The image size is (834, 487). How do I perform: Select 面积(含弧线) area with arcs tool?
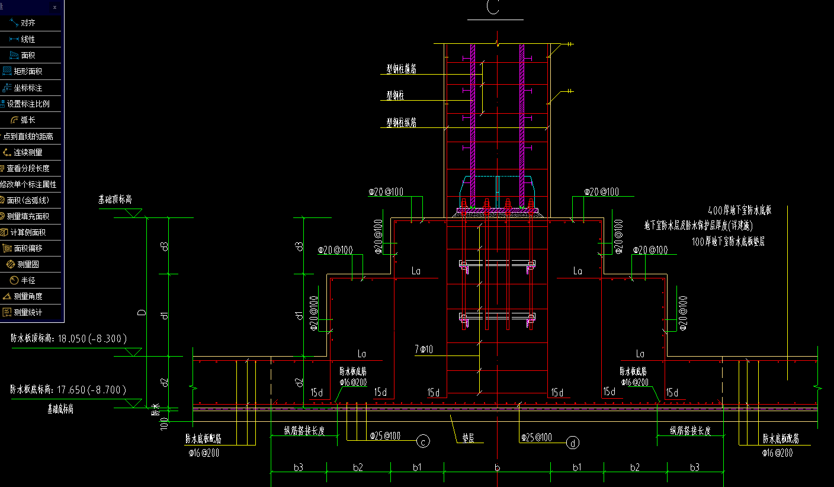click(28, 200)
